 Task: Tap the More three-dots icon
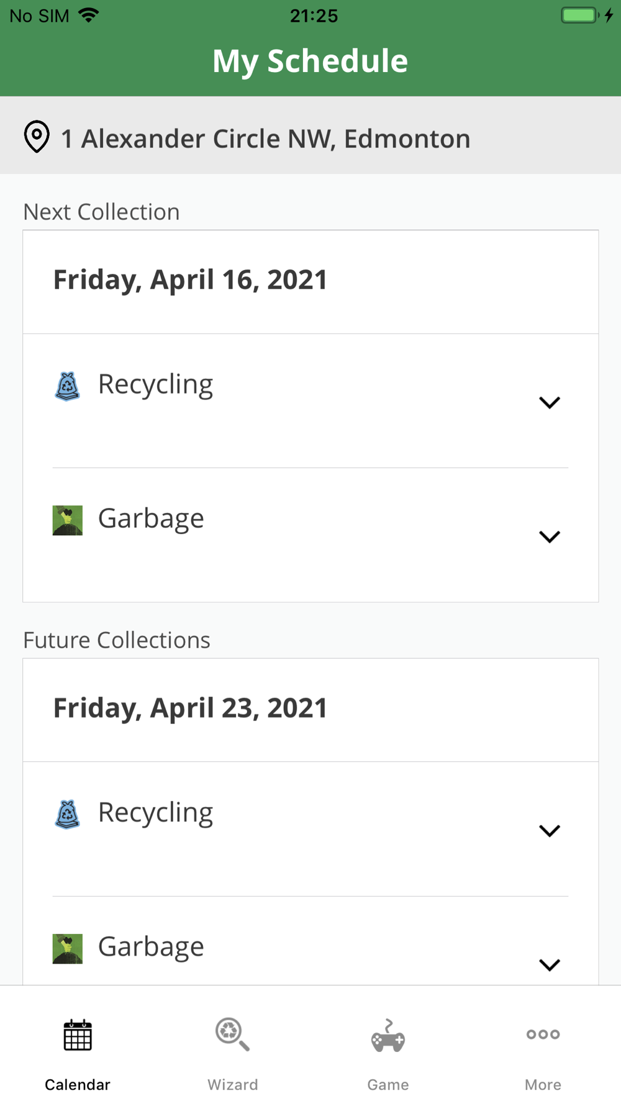pyautogui.click(x=543, y=1034)
